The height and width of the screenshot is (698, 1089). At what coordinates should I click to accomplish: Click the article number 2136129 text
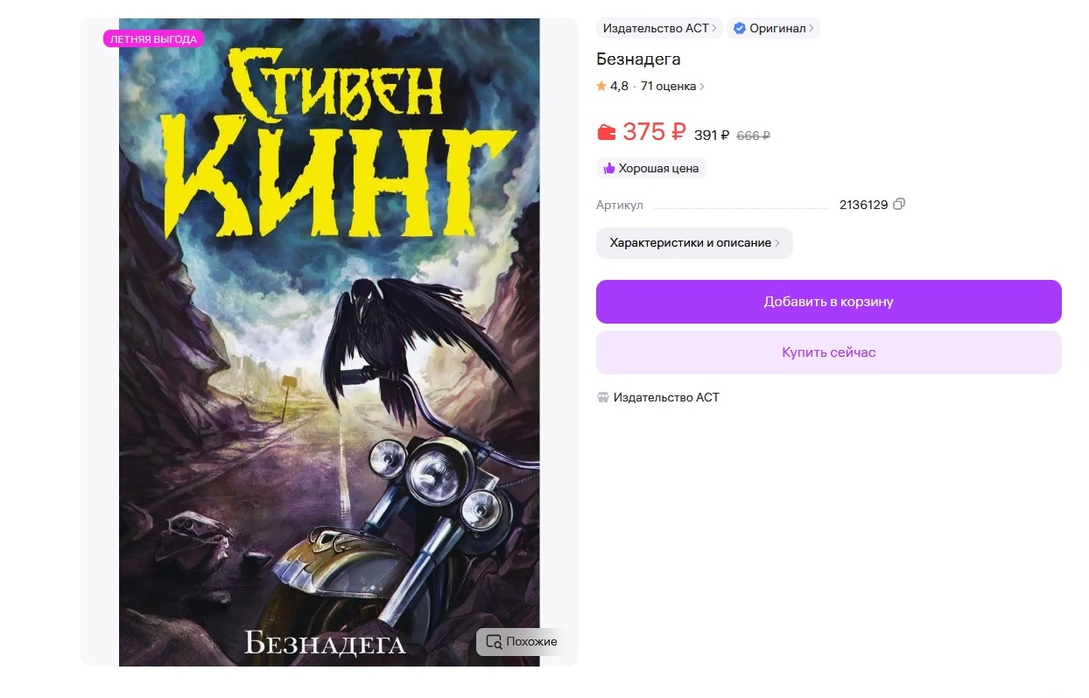pos(863,205)
